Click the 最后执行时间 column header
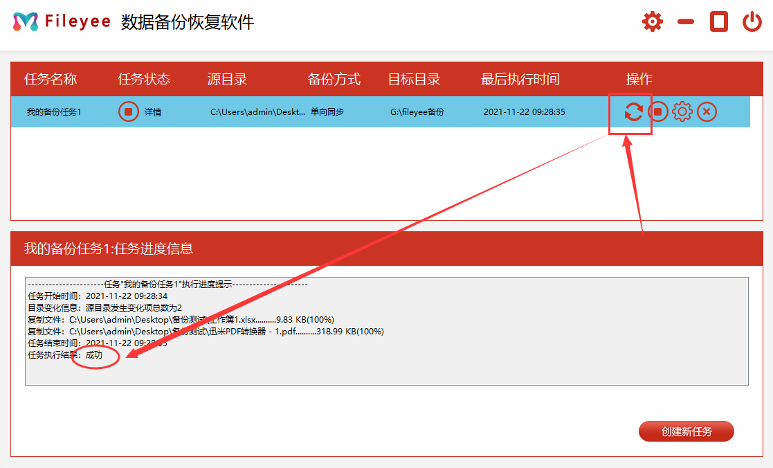 pos(520,79)
